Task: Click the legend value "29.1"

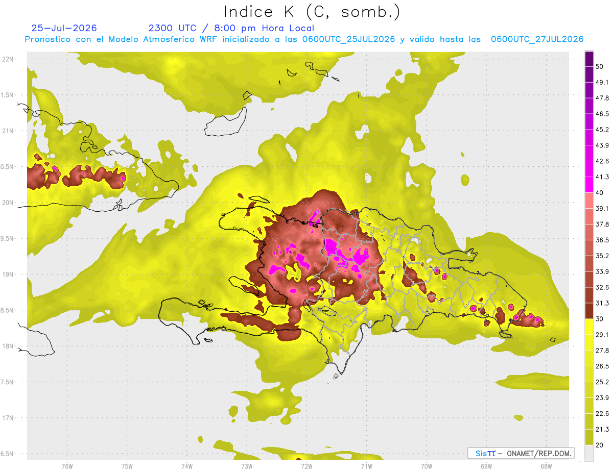Action: [x=602, y=335]
